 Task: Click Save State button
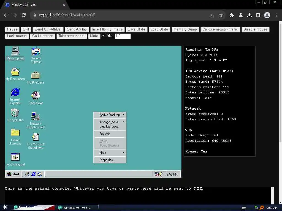click(137, 29)
